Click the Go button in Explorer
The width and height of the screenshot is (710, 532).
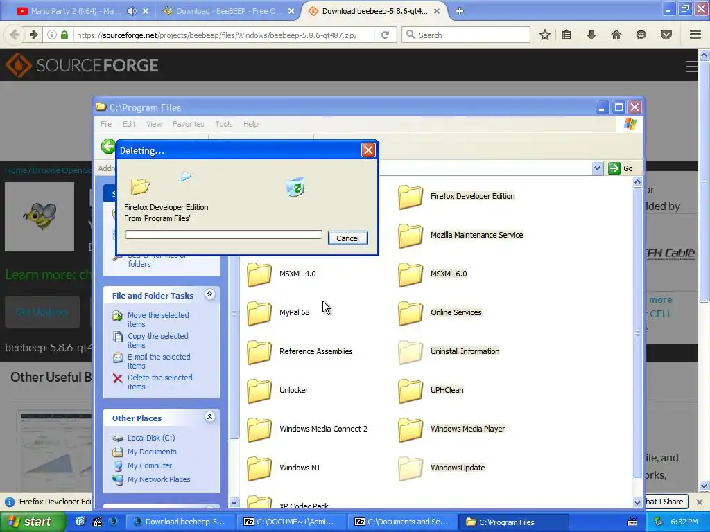[621, 168]
